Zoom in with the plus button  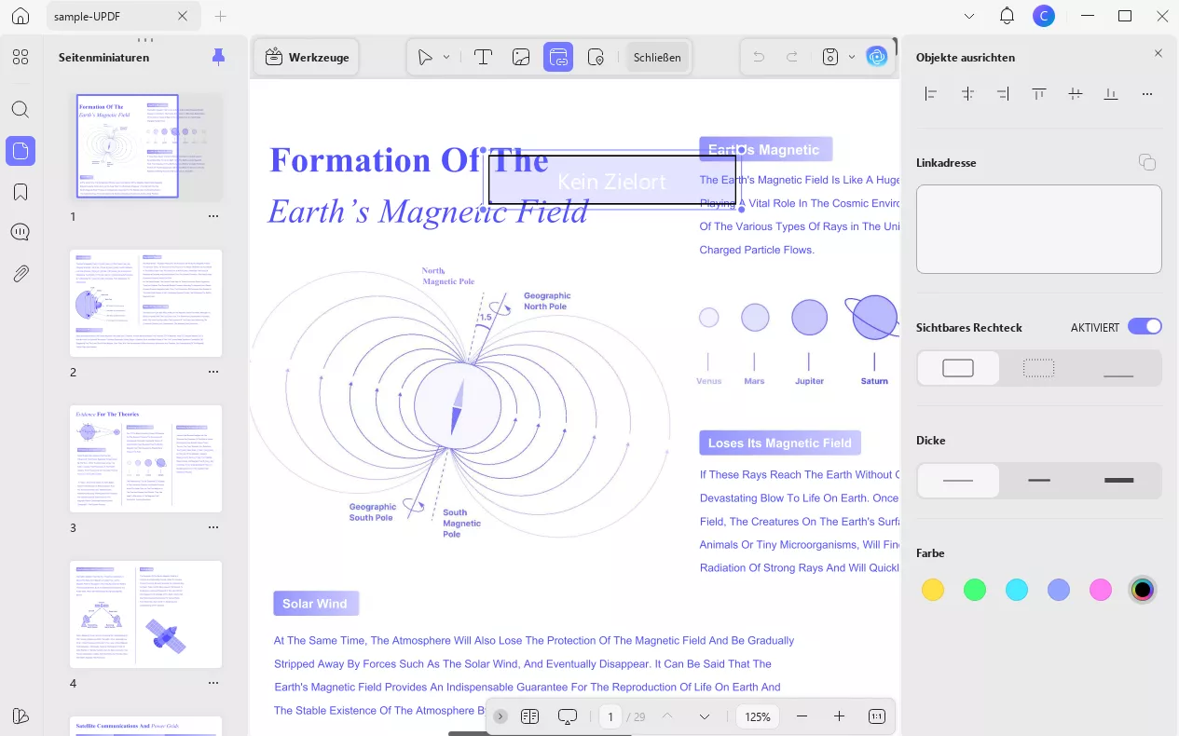839,716
